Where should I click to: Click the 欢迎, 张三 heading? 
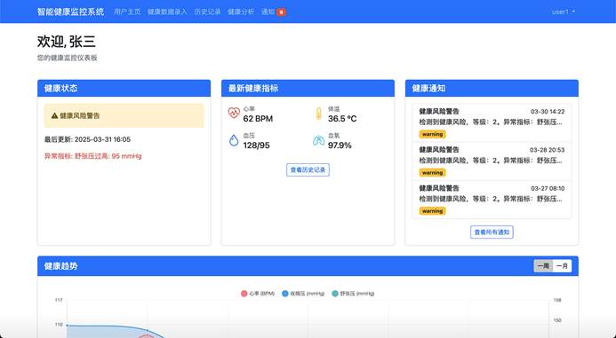tap(67, 42)
